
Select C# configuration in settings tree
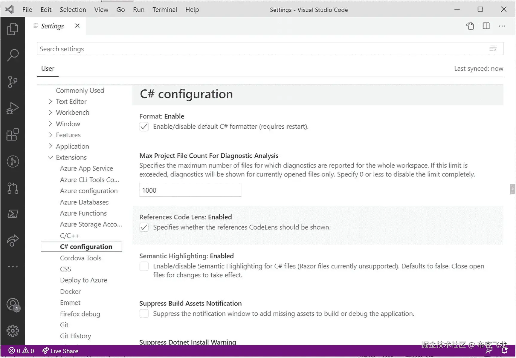pos(81,247)
